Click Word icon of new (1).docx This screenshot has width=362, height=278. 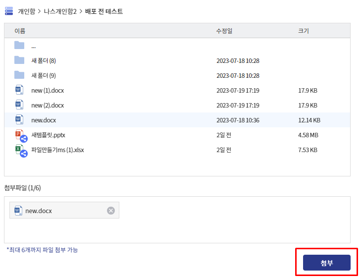(x=19, y=90)
